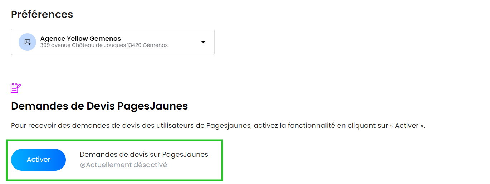The width and height of the screenshot is (490, 184).
Task: Activate quote requests with the Activer button
Action: coord(39,160)
